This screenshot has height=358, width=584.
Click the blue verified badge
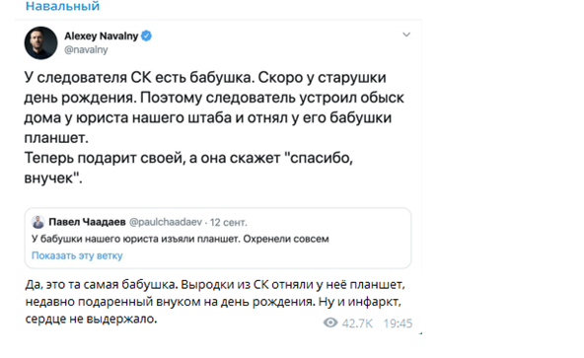(147, 36)
